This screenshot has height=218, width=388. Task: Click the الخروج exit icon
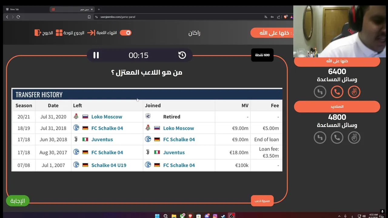(x=38, y=33)
